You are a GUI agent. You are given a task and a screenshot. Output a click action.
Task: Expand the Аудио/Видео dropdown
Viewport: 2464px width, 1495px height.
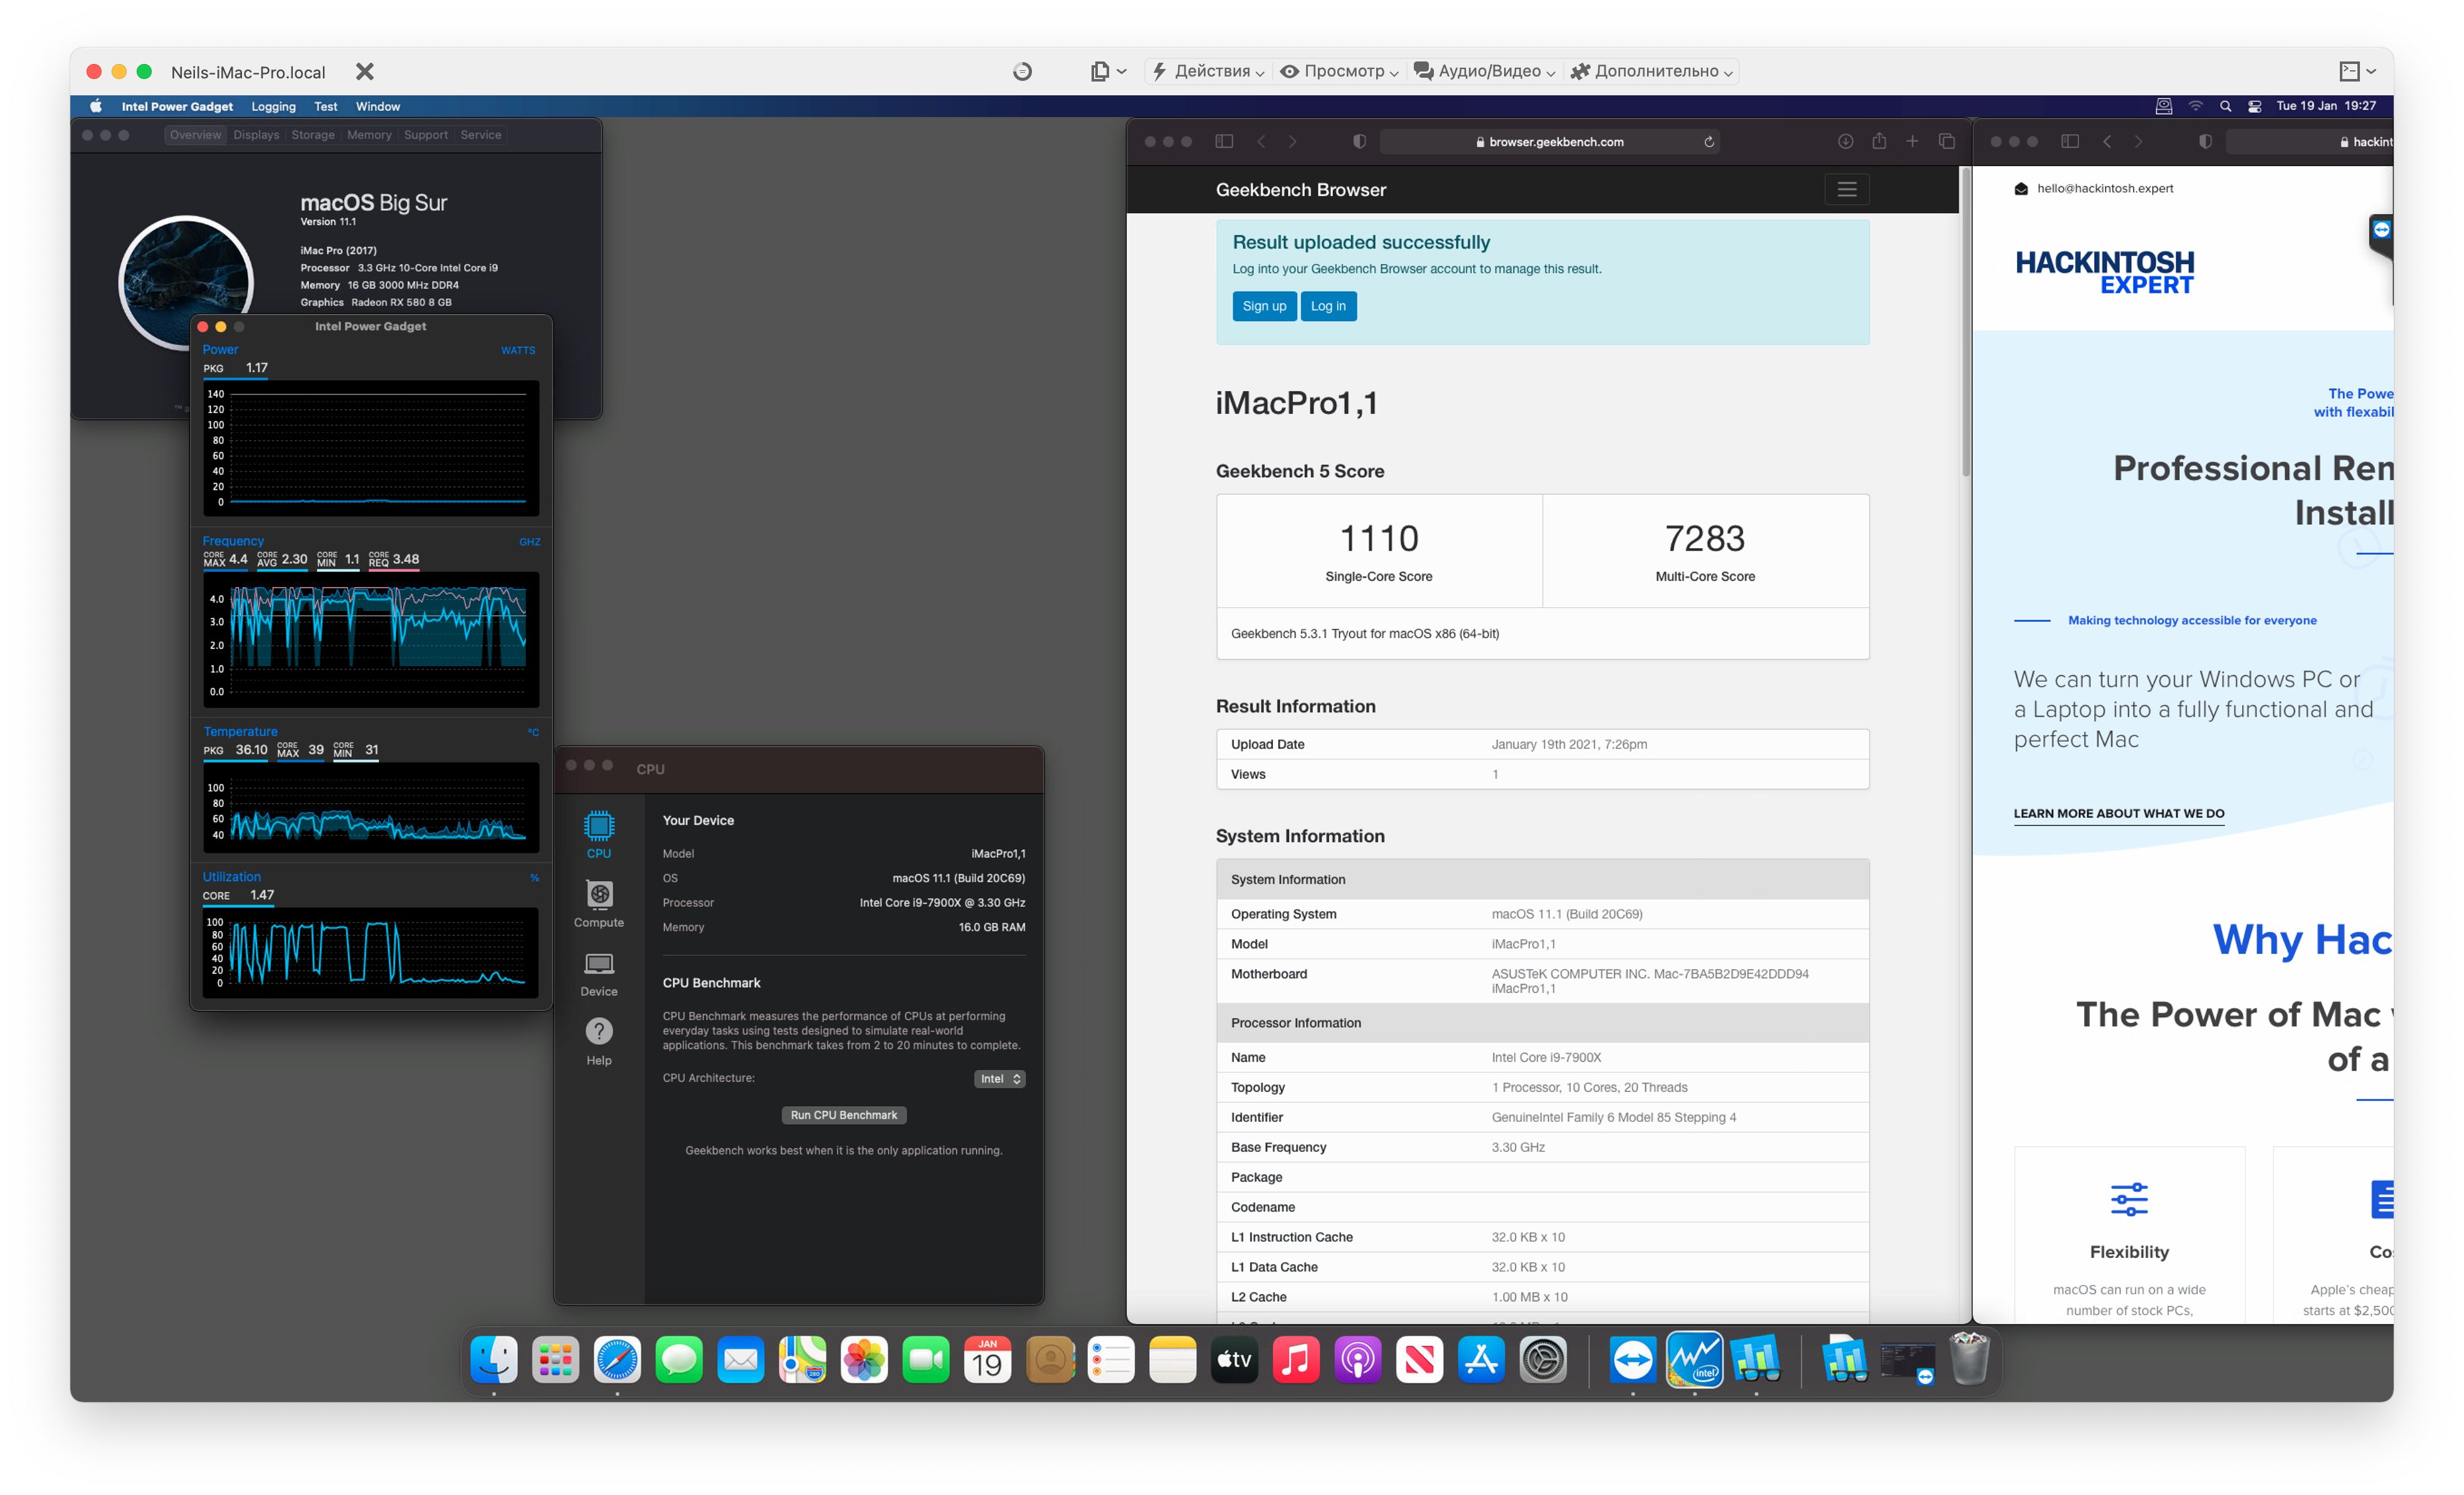pos(1484,71)
